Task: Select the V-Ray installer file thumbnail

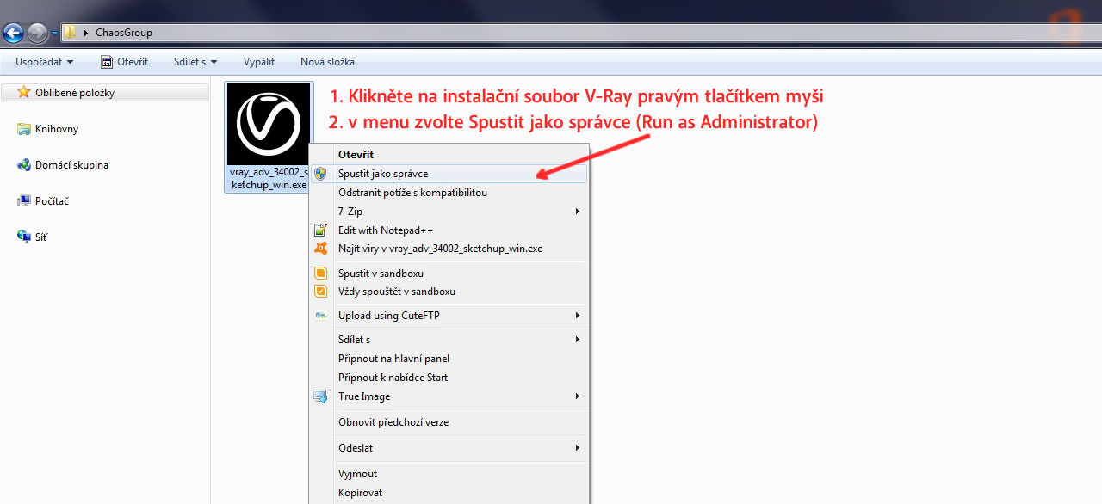Action: pyautogui.click(x=268, y=124)
